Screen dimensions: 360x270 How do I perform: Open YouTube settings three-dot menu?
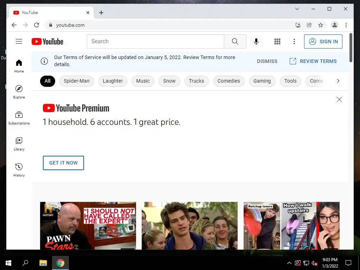pyautogui.click(x=294, y=41)
